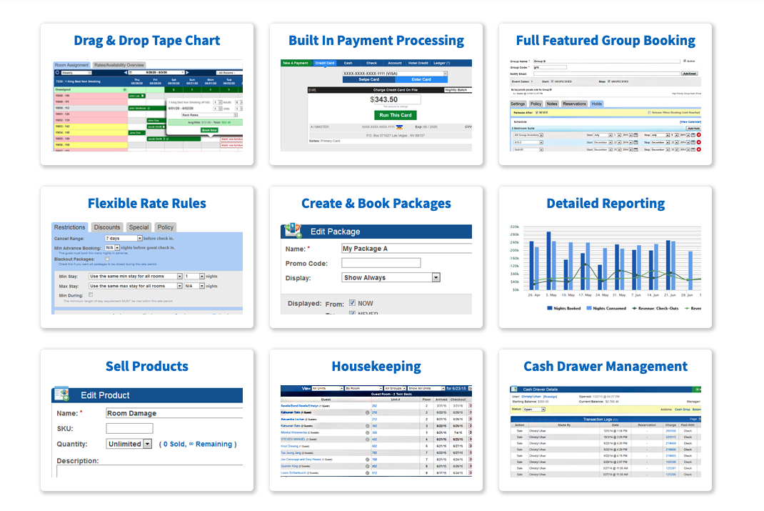The height and width of the screenshot is (511, 764).
Task: Toggle the Active checkbox for Group B
Action: 685,61
